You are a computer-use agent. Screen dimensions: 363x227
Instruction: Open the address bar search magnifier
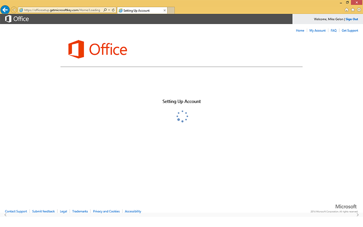coord(105,10)
